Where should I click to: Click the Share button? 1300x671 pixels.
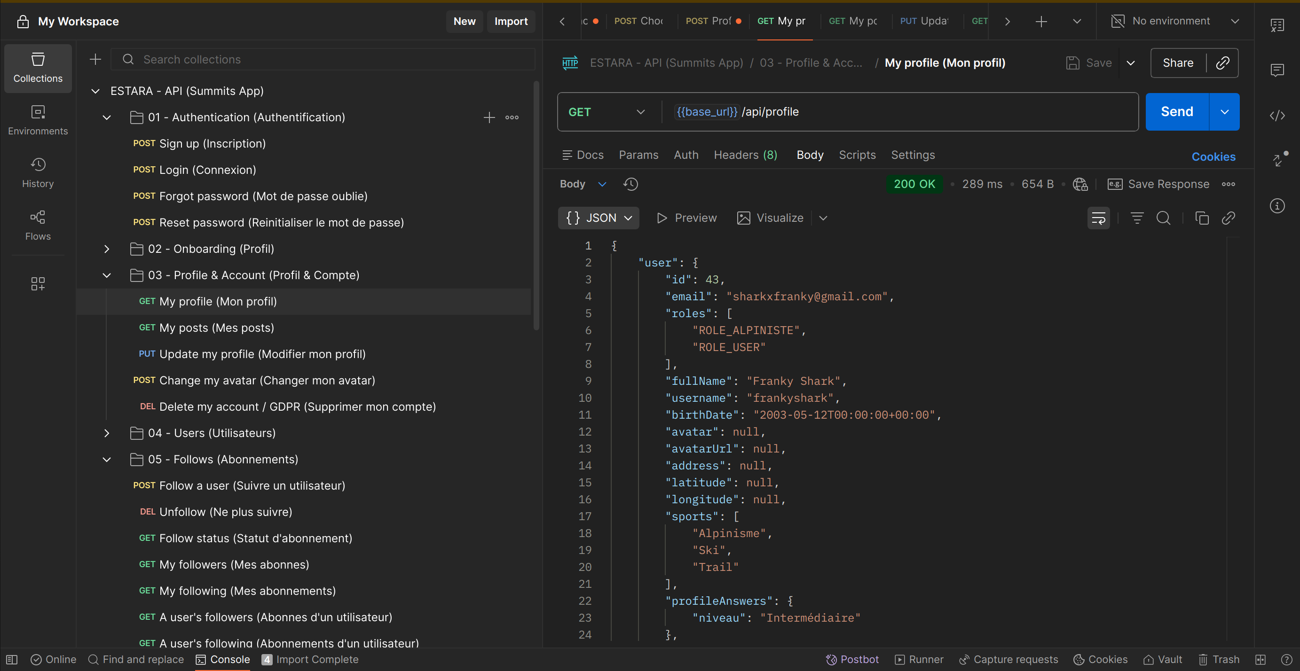coord(1178,63)
